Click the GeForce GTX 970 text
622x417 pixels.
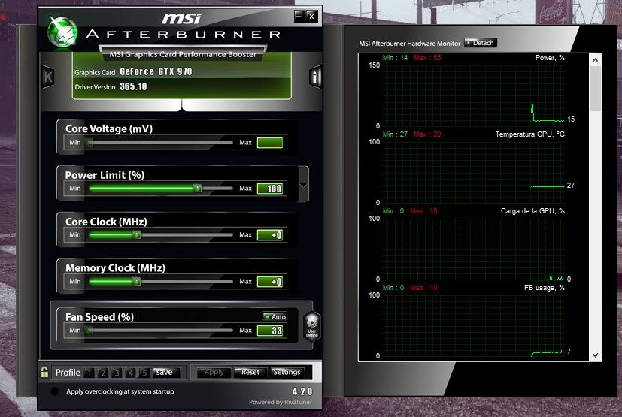156,71
